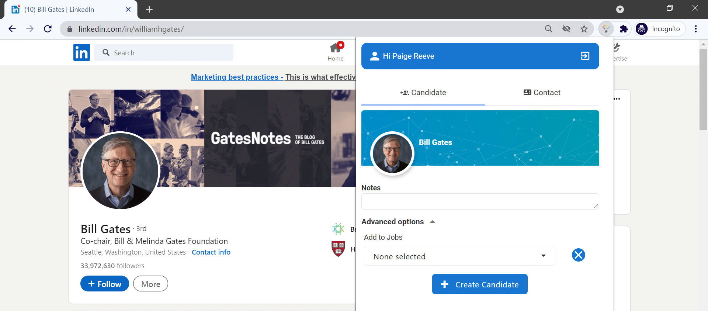Viewport: 708px width, 311px height.
Task: Click the LinkedIn Search field
Action: 164,52
